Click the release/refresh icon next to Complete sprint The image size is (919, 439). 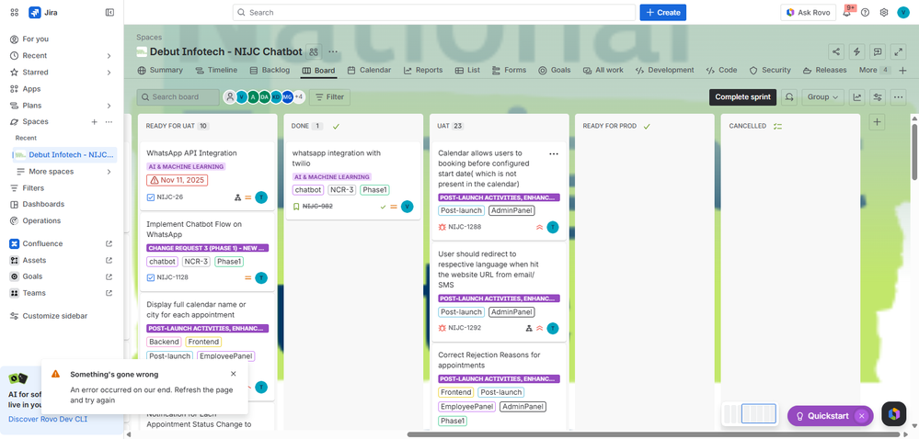(789, 97)
